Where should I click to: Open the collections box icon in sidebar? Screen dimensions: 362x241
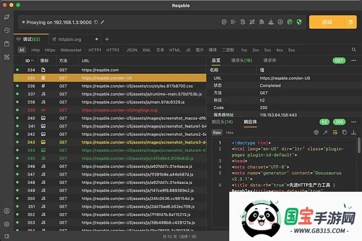point(7,43)
